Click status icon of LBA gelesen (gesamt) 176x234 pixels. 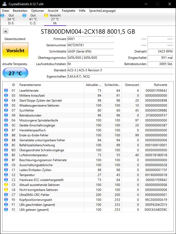(x=6, y=209)
